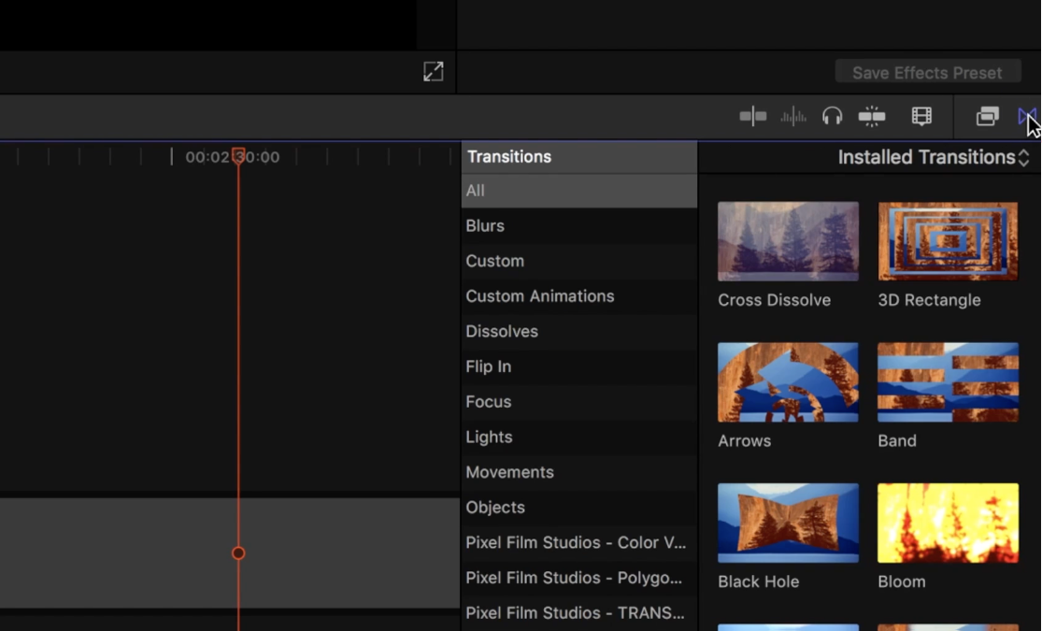Select the Cross Dissolve transition thumbnail

coord(788,241)
